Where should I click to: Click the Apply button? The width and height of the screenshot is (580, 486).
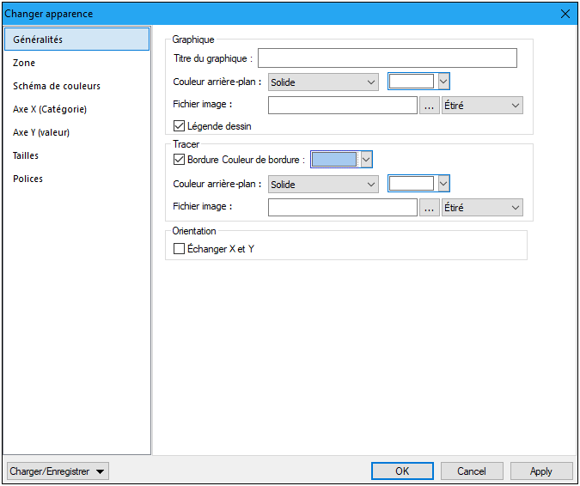pos(541,471)
